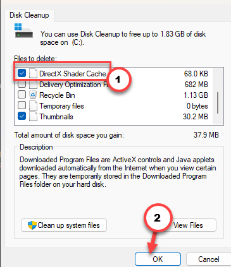
Task: Click the Thumbnails file icon
Action: click(33, 116)
